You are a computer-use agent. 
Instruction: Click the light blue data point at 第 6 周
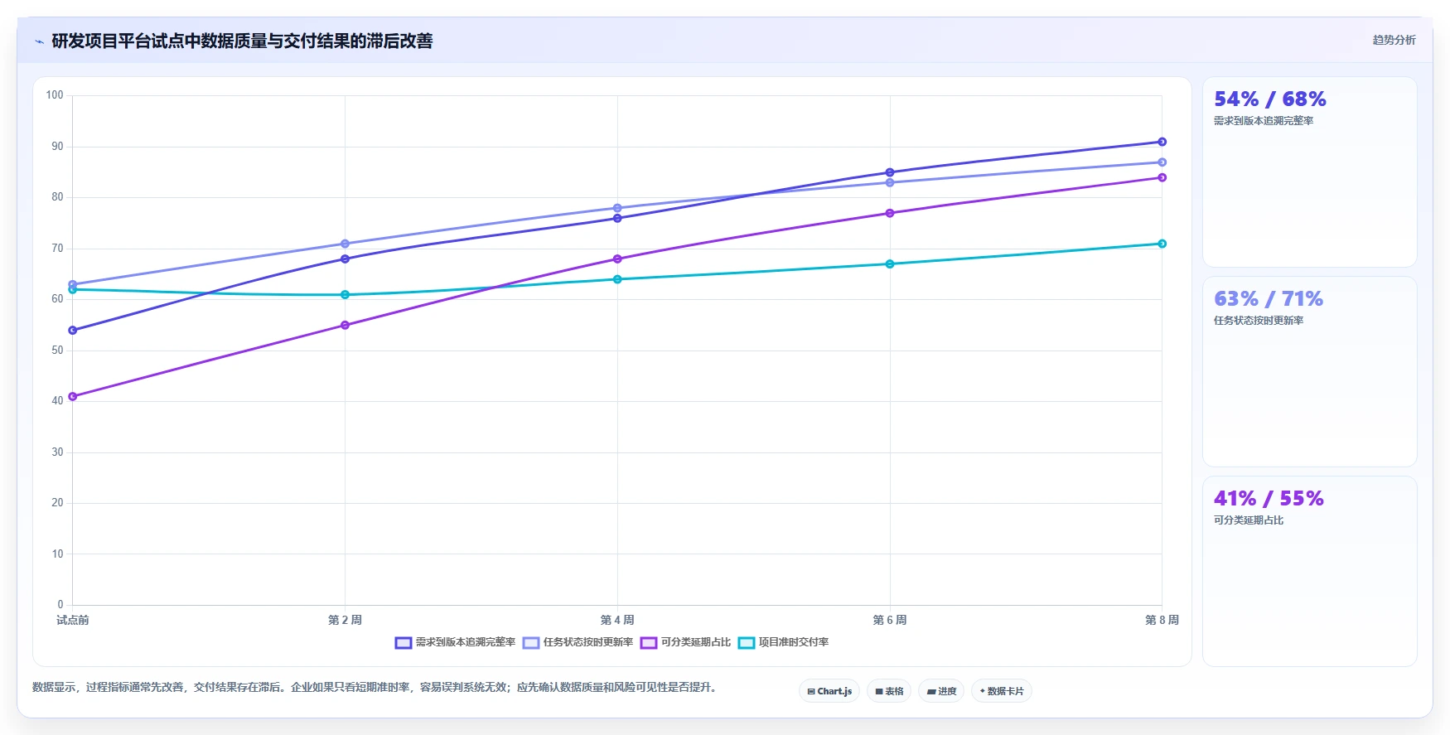tap(890, 182)
